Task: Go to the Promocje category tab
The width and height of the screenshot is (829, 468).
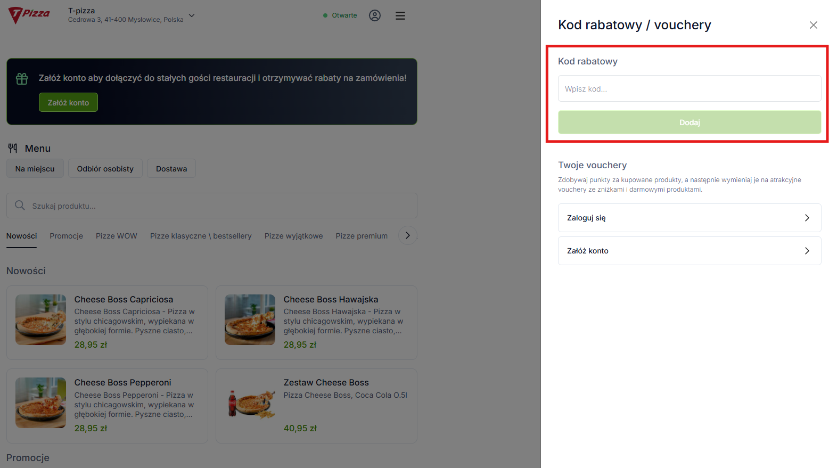Action: [67, 236]
